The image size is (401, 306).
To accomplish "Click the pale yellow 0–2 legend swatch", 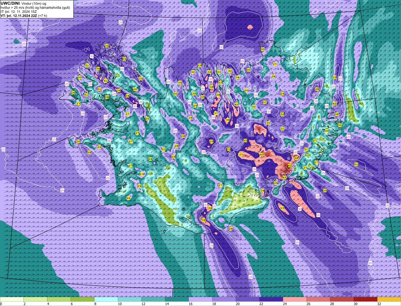I will (12, 299).
